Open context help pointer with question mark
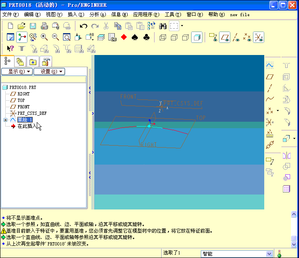This screenshot has width=299, height=258. pos(10,49)
